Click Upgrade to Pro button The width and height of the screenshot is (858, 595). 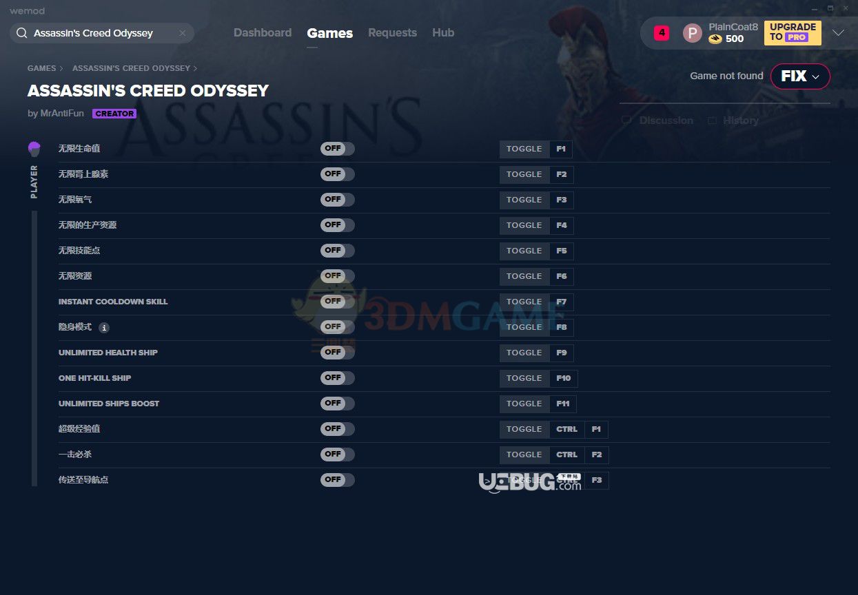tap(793, 33)
